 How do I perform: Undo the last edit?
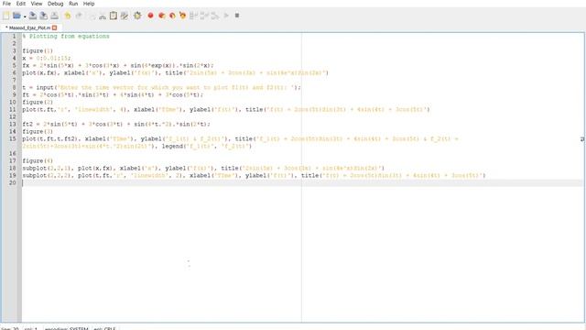[x=67, y=16]
